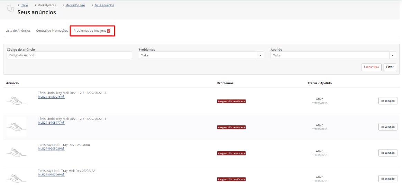Click red badge counter on Problemas de Imagens

click(108, 31)
